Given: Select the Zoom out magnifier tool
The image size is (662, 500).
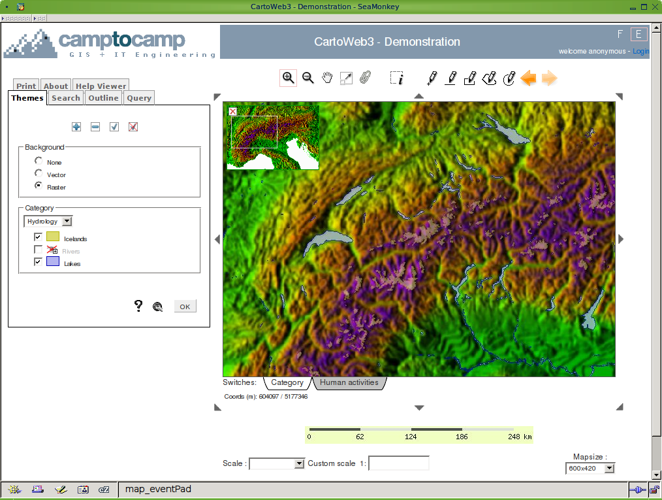Looking at the screenshot, I should click(x=308, y=78).
